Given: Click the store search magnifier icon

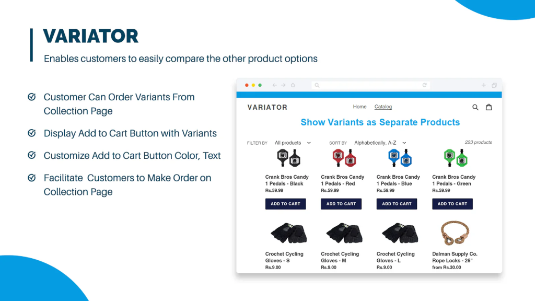Looking at the screenshot, I should tap(475, 107).
